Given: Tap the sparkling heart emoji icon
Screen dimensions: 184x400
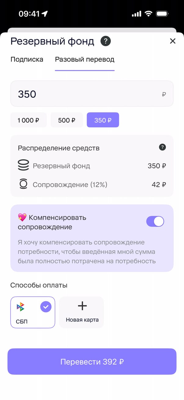Looking at the screenshot, I should point(22,217).
